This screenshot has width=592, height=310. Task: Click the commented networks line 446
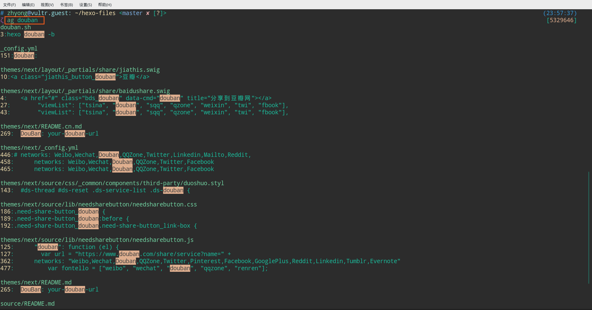[133, 155]
